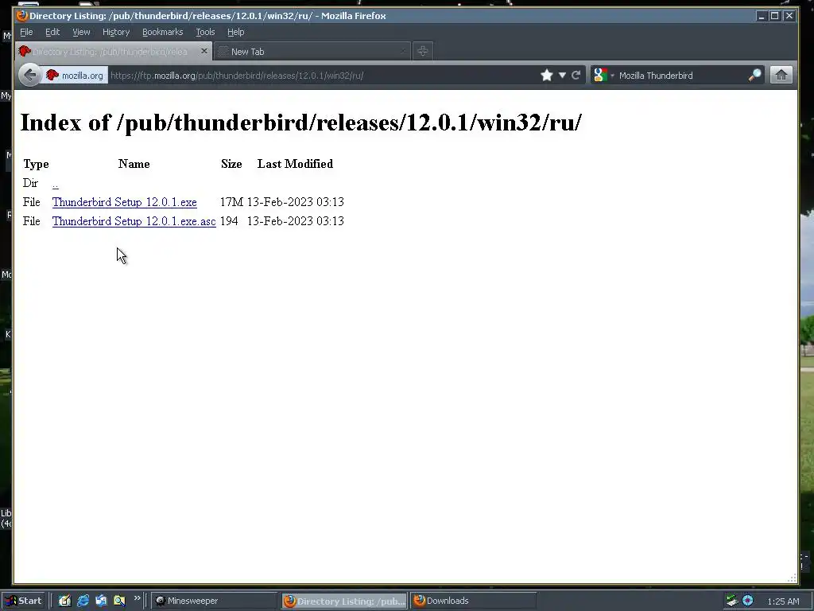This screenshot has height=611, width=814.
Task: Bookmark this page with the star
Action: click(546, 76)
